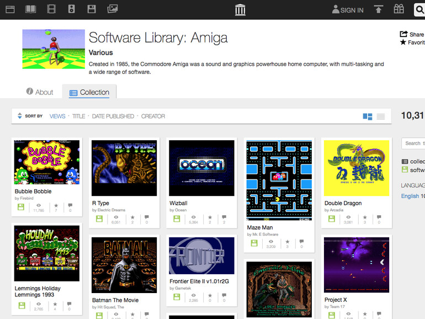Click the Sign In user icon
The width and height of the screenshot is (425, 319).
(336, 9)
